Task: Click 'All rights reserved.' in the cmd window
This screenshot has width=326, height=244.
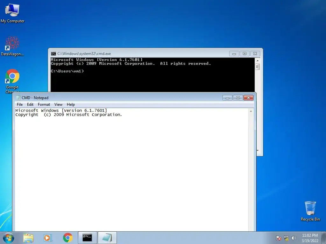Action: (x=186, y=64)
